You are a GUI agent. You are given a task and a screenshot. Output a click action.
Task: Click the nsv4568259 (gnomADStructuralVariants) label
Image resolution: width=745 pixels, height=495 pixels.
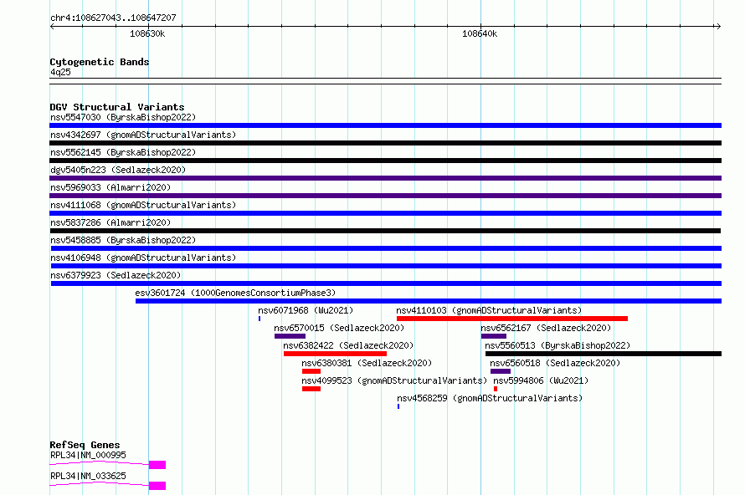[x=490, y=398]
